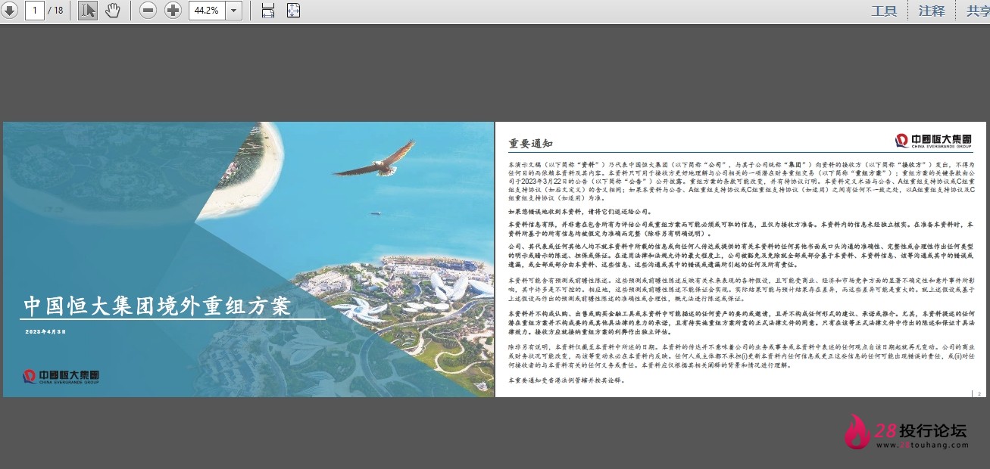Click the 重要通知 heading on page two

tap(531, 144)
